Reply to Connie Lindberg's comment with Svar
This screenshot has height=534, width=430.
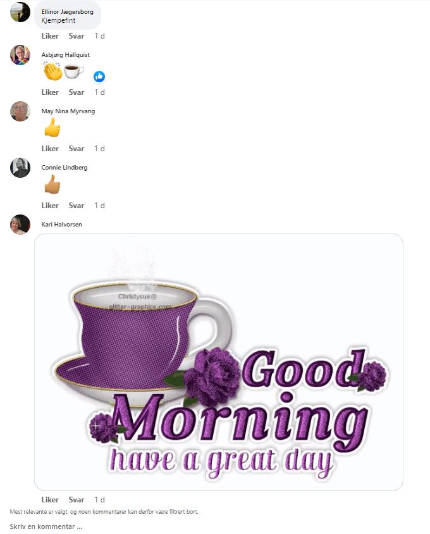pos(77,206)
